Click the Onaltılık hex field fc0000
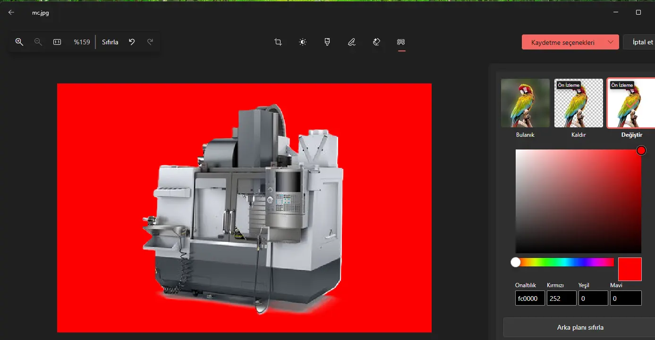Screen dimensions: 655x340 (530, 298)
